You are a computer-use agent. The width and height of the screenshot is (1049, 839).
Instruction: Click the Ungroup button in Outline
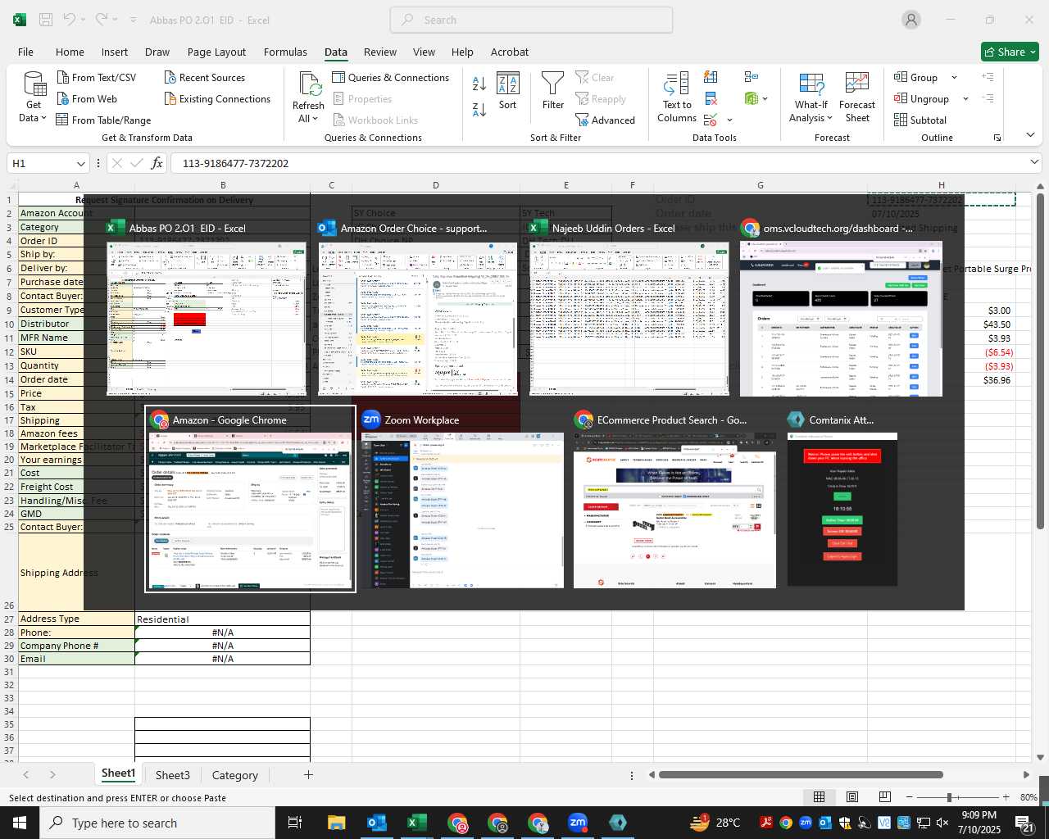point(922,98)
